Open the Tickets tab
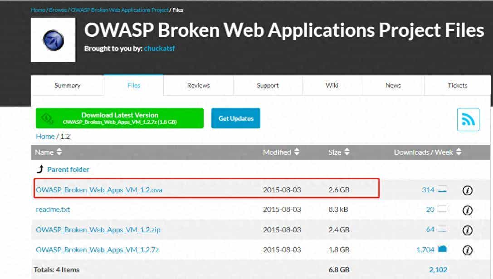Image resolution: width=493 pixels, height=279 pixels. (458, 85)
